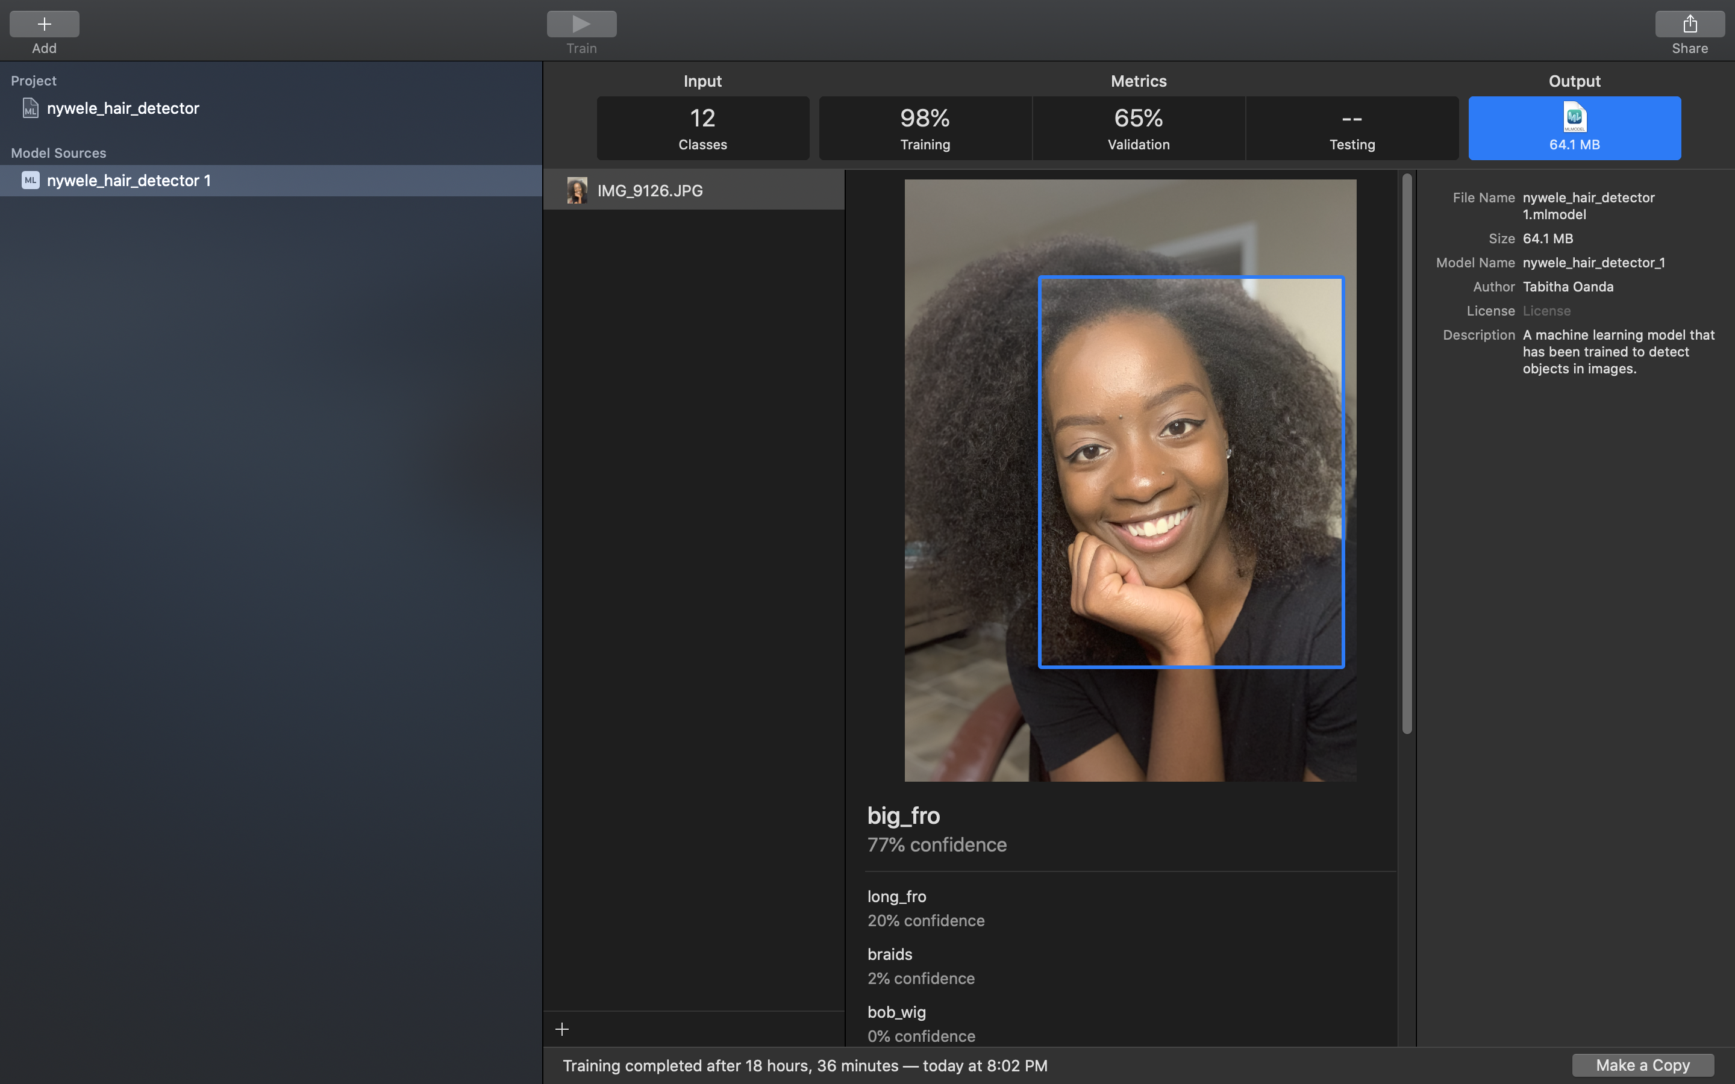Click the Author value Tabitha Oanda
Viewport: 1735px width, 1084px height.
1568,287
